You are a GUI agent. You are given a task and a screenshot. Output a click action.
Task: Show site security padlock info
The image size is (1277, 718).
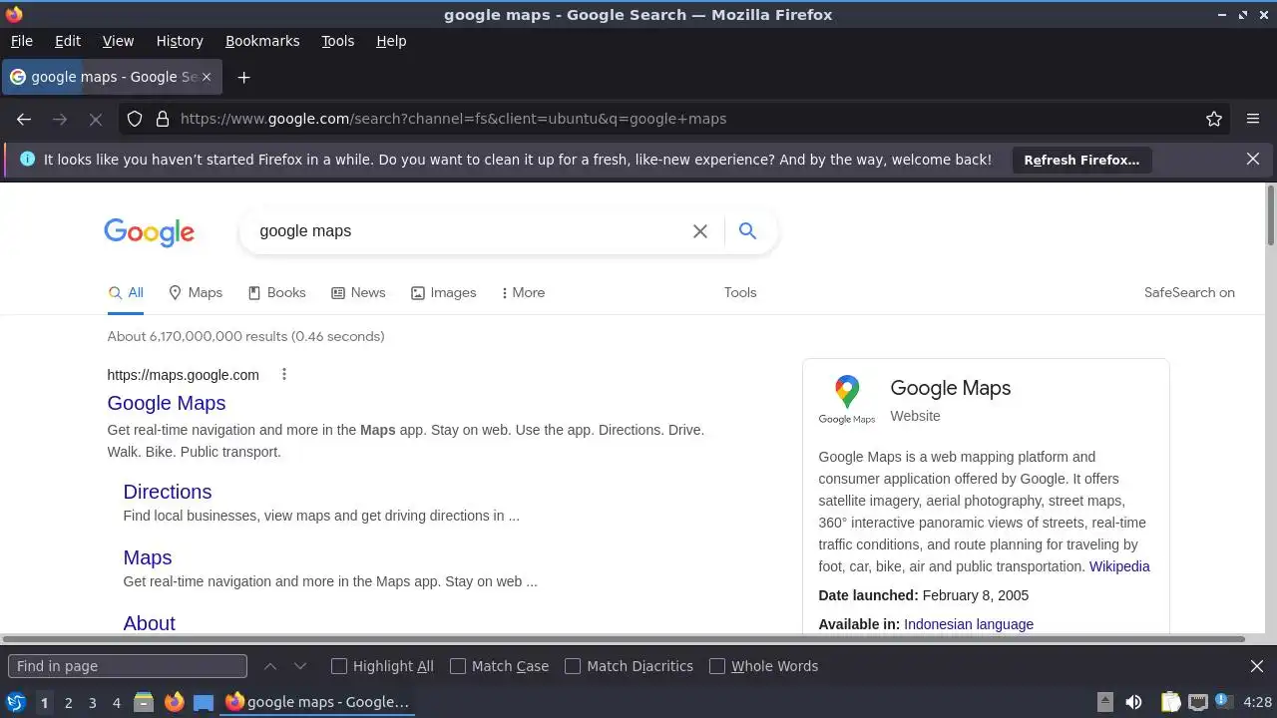pos(163,119)
